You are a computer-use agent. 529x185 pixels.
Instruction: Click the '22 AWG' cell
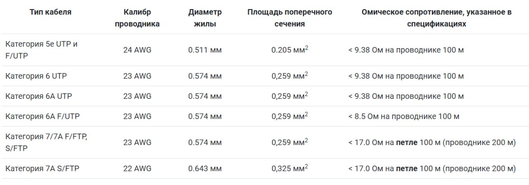click(137, 169)
